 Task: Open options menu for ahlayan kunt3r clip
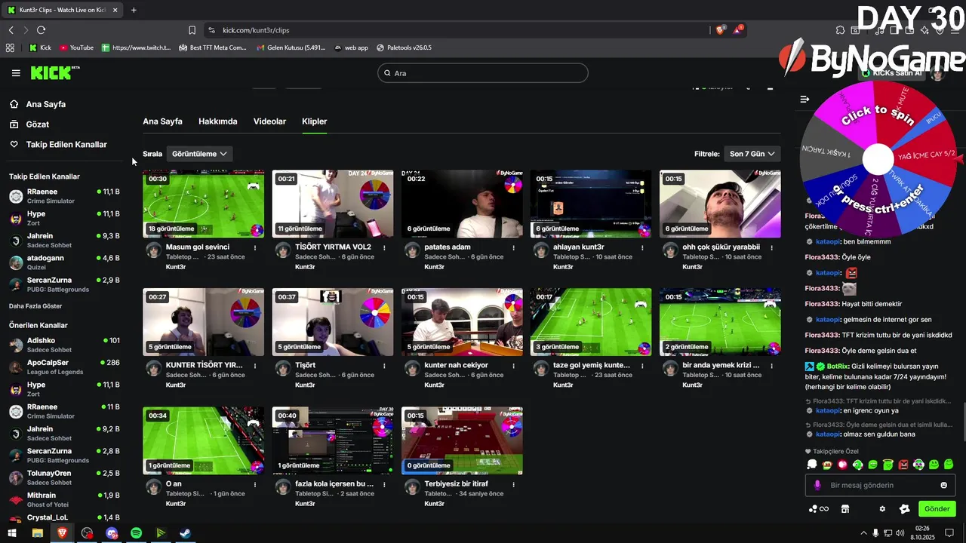point(642,247)
